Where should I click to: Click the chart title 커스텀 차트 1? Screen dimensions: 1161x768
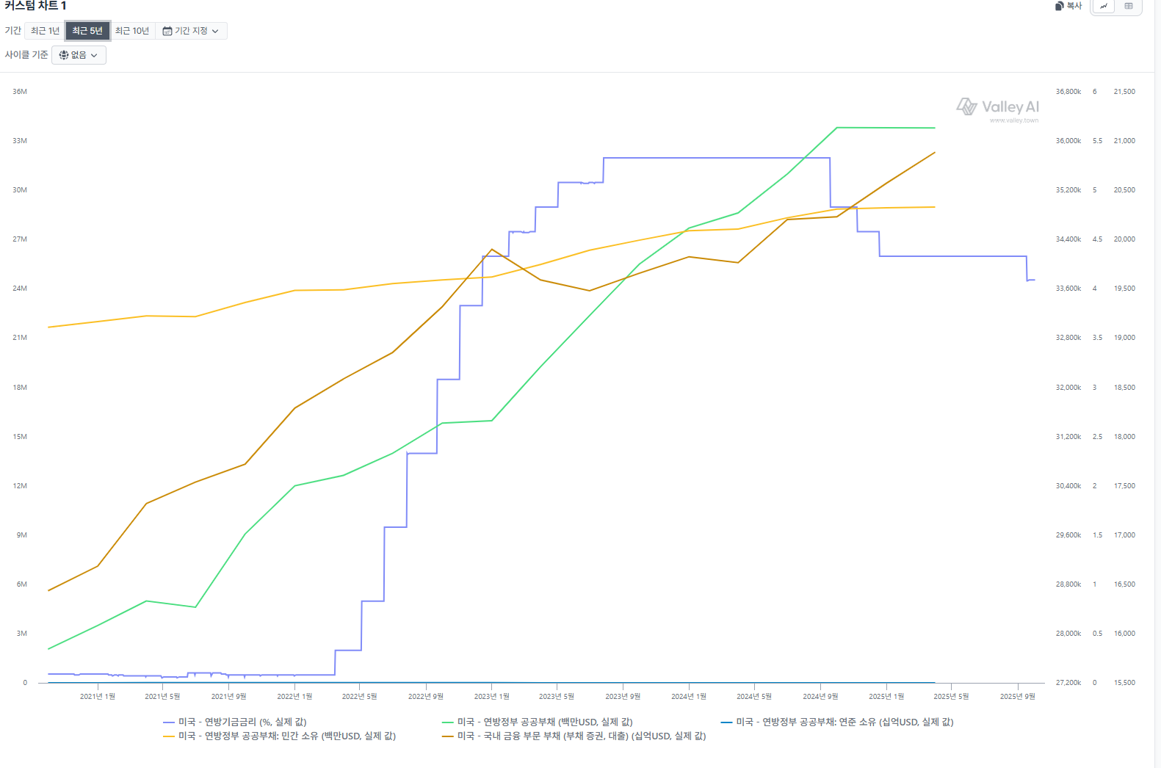(x=35, y=6)
